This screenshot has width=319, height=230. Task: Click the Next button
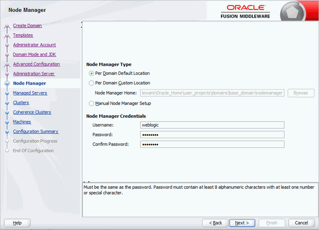(242, 223)
